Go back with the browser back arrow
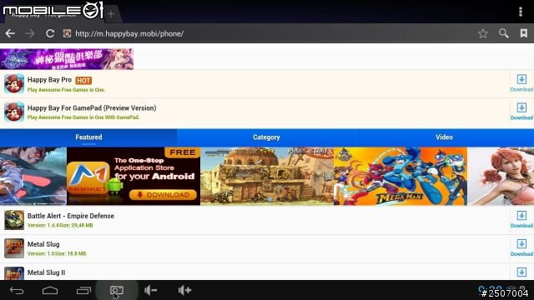 [10, 33]
